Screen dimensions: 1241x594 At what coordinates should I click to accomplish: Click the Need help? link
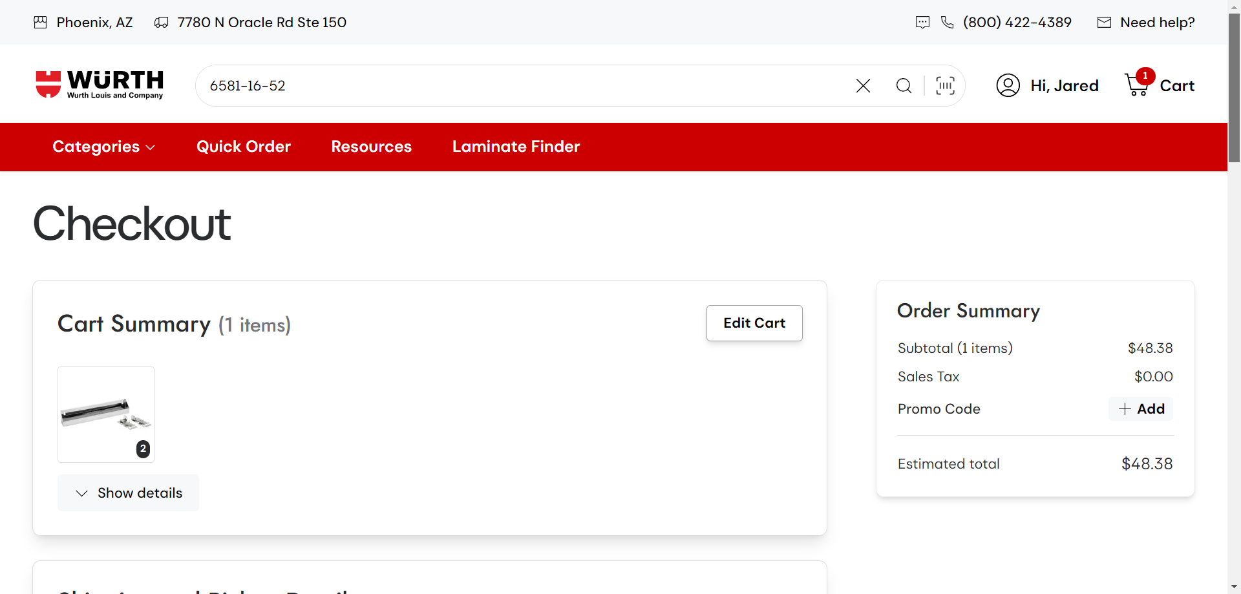point(1158,23)
